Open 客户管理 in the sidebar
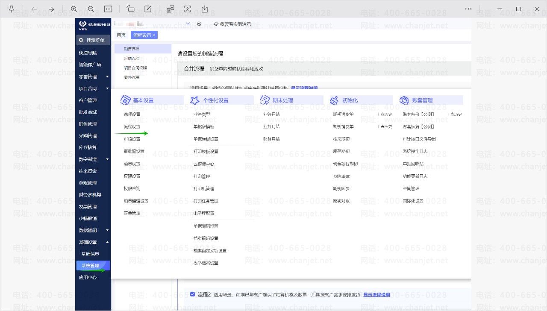 click(88, 100)
